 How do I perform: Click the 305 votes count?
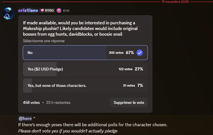pyautogui.click(x=116, y=53)
